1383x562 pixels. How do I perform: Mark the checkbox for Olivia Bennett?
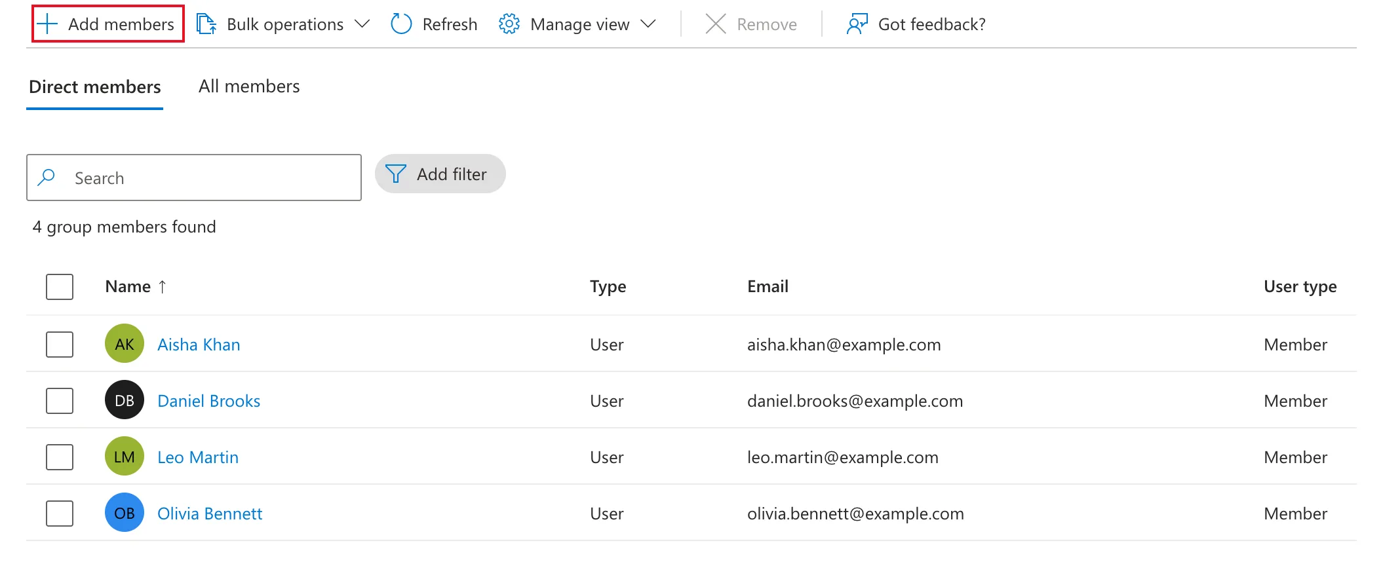60,513
